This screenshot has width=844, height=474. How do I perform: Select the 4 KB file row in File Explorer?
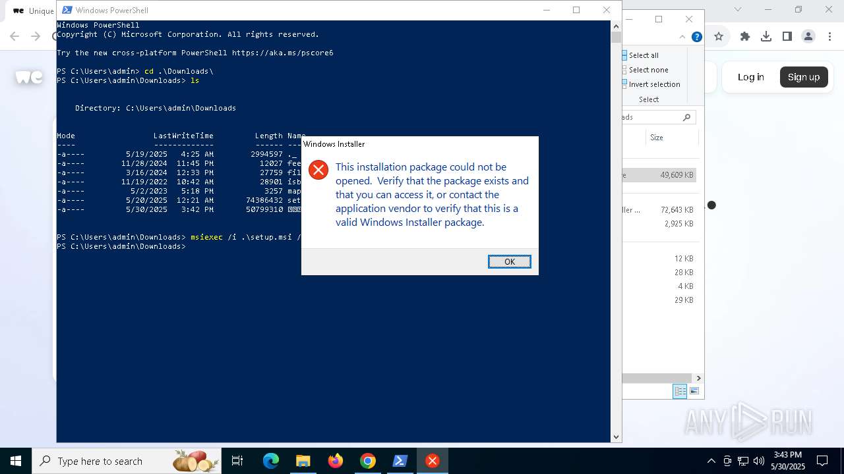pyautogui.click(x=659, y=286)
